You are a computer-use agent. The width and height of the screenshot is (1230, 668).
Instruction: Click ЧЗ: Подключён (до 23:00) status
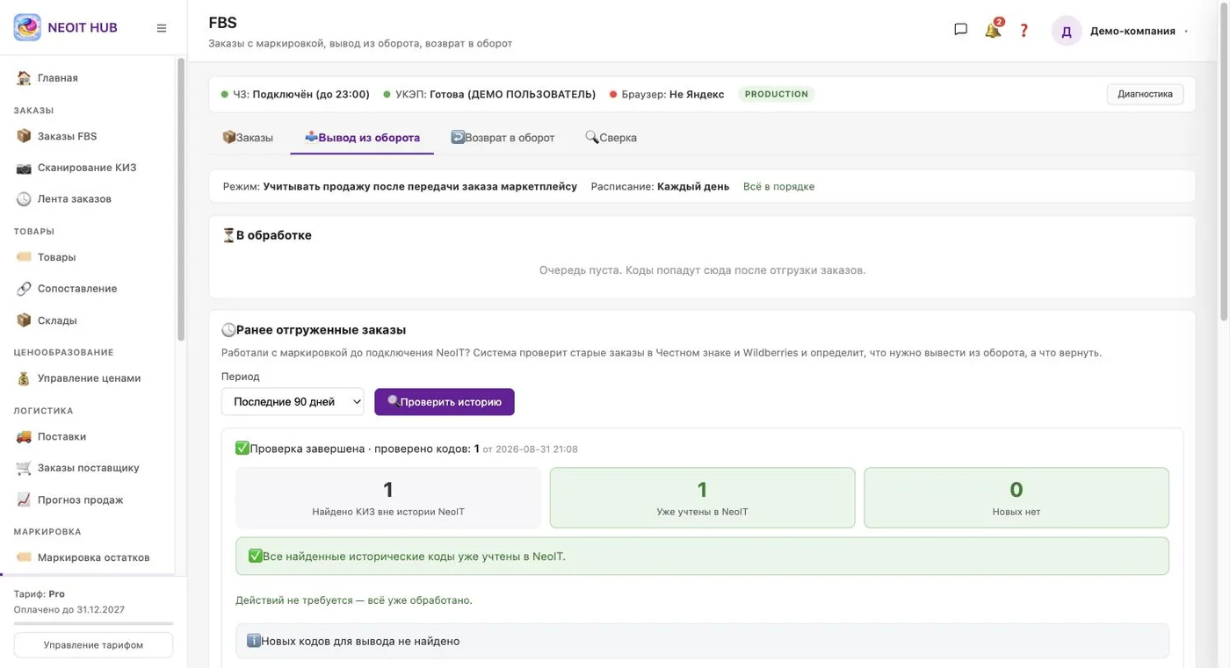295,94
